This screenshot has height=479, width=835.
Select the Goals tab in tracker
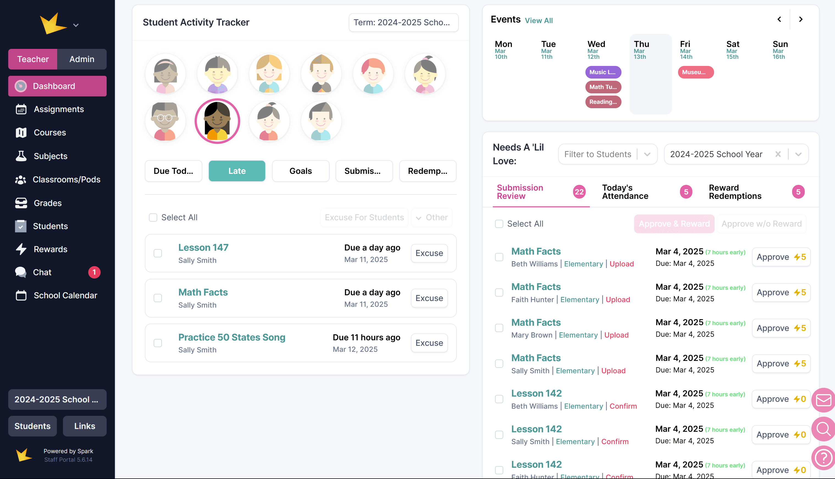(300, 171)
